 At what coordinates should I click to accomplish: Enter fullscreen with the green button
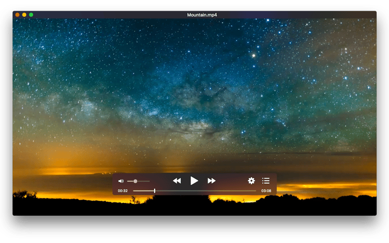pyautogui.click(x=31, y=15)
